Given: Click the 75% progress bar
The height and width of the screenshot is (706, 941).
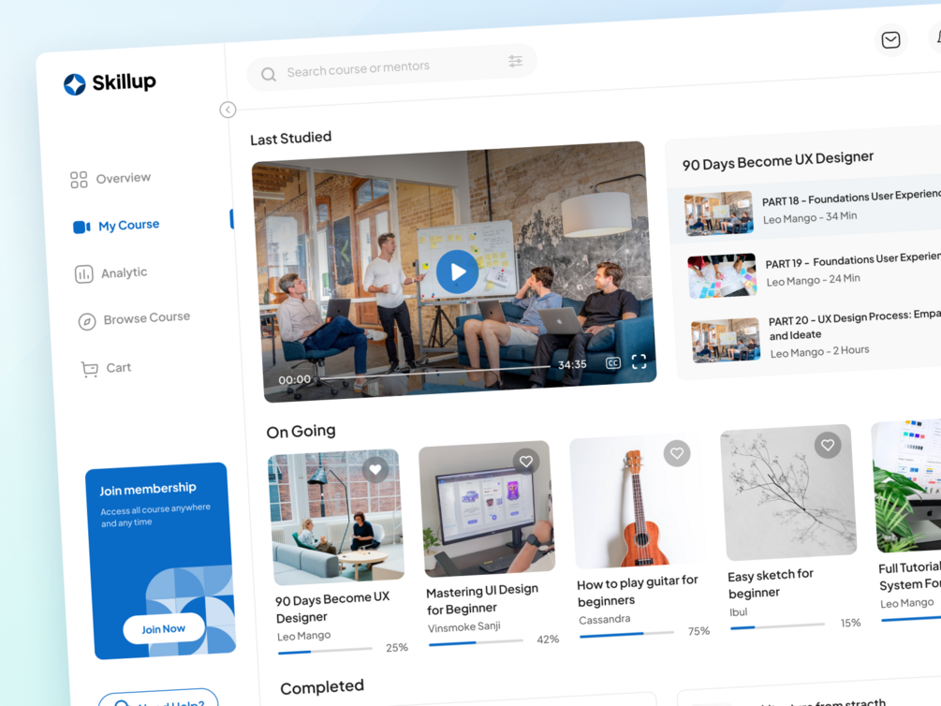Looking at the screenshot, I should (627, 634).
